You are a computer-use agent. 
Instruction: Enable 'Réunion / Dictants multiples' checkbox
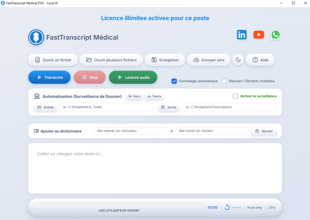click(224, 81)
